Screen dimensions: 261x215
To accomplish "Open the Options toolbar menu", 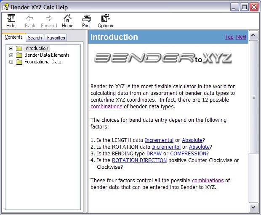I will 105,18.
